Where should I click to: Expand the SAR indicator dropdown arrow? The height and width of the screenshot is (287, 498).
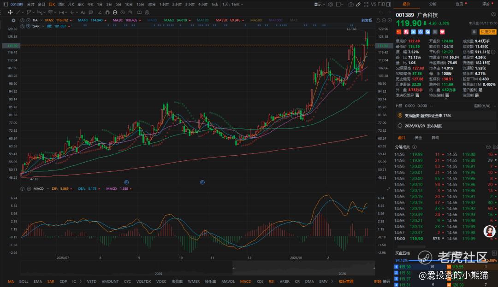(43, 26)
